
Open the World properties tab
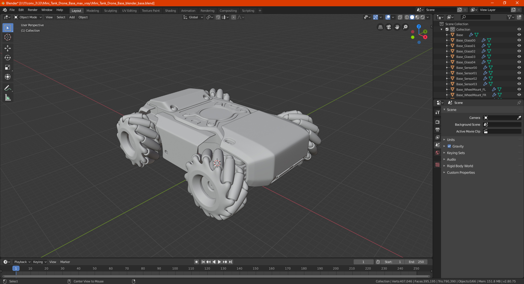pos(437,153)
